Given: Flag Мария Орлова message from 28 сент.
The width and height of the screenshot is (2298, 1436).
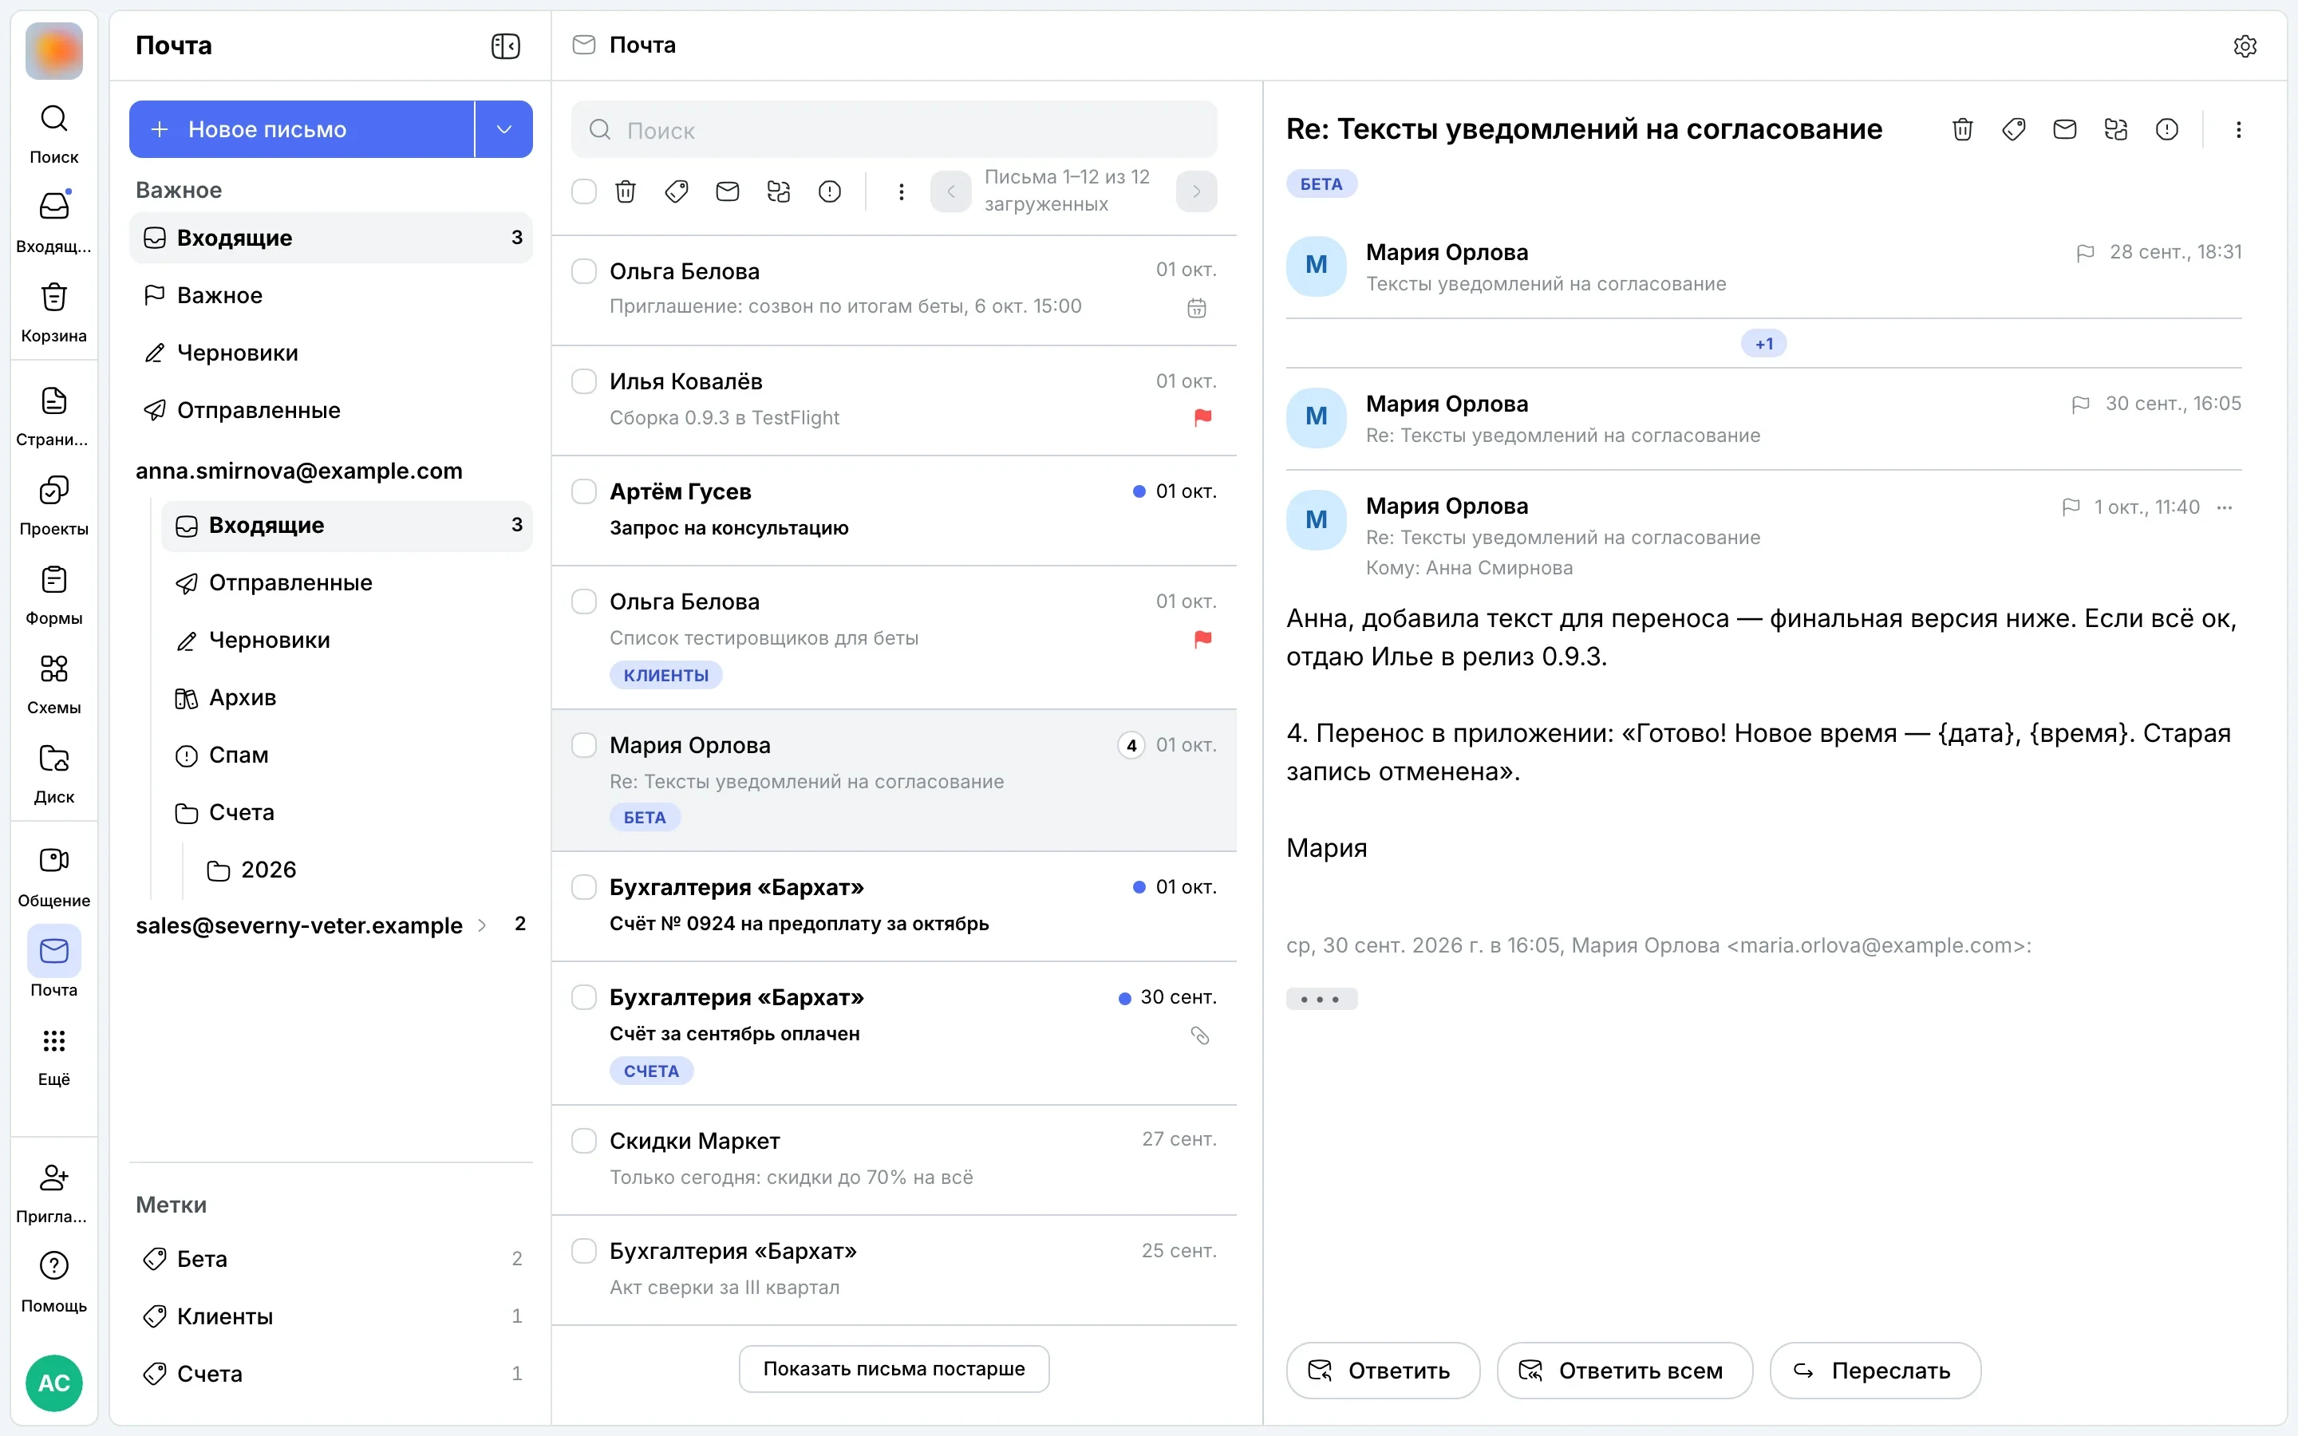Looking at the screenshot, I should click(x=2085, y=253).
